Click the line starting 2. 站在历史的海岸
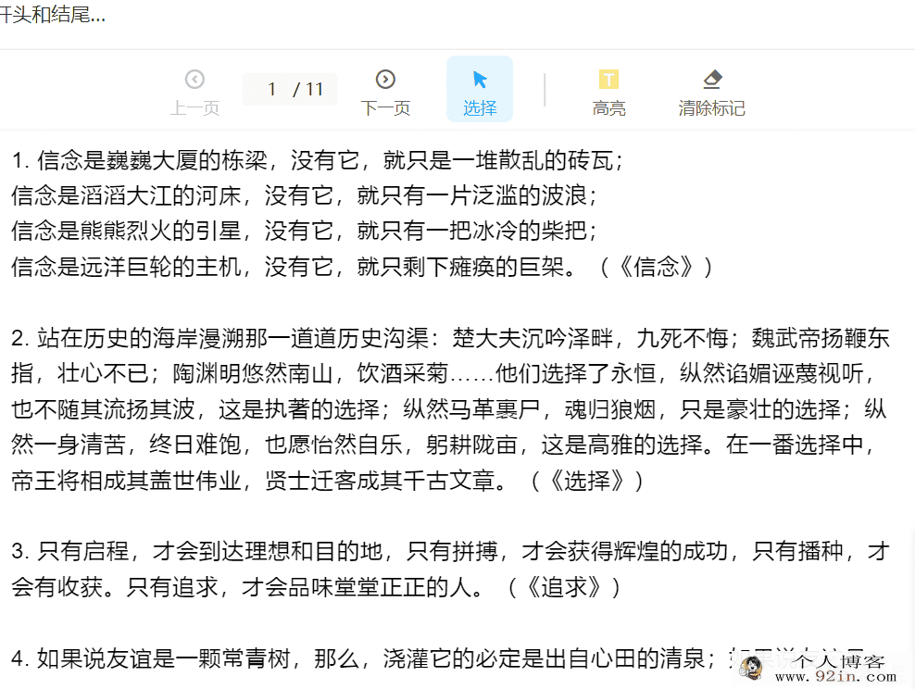Image resolution: width=915 pixels, height=689 pixels. click(450, 338)
